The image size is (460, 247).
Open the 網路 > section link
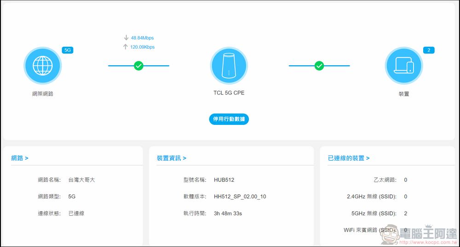click(20, 158)
